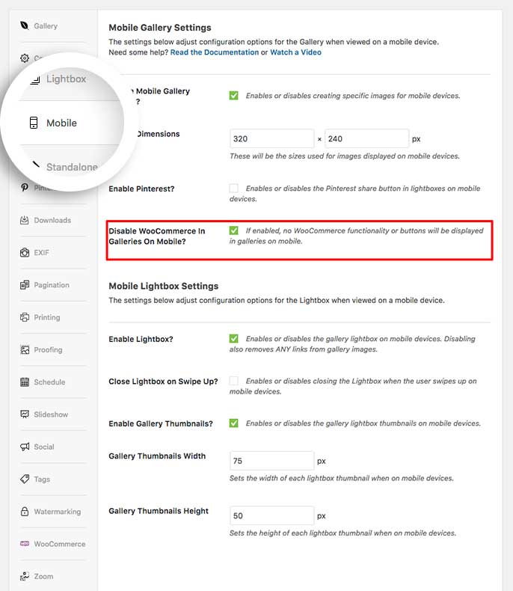Toggle Enable Gallery Thumbnails checkbox
The image size is (513, 591).
coord(233,423)
